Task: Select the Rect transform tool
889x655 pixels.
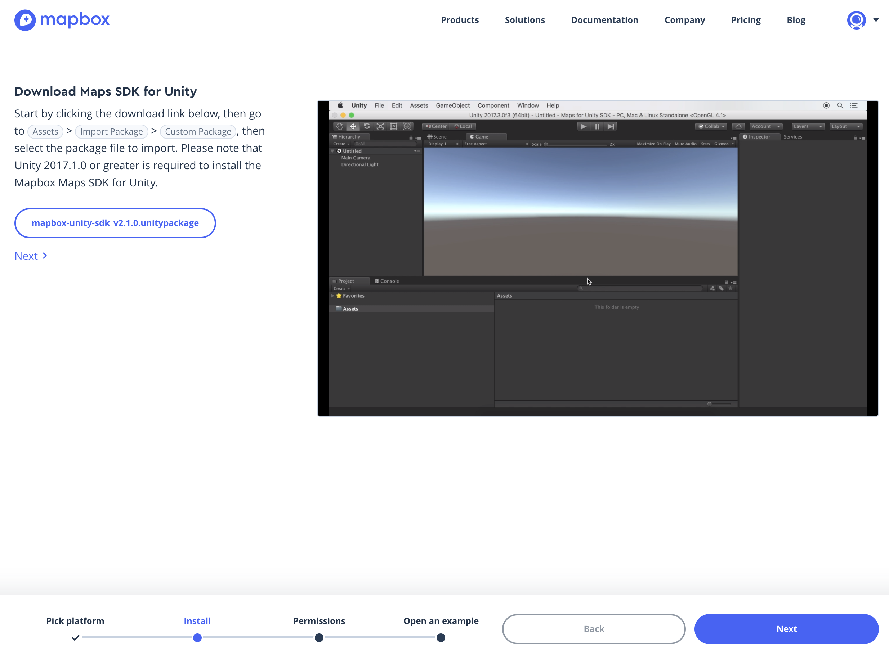Action: [393, 126]
